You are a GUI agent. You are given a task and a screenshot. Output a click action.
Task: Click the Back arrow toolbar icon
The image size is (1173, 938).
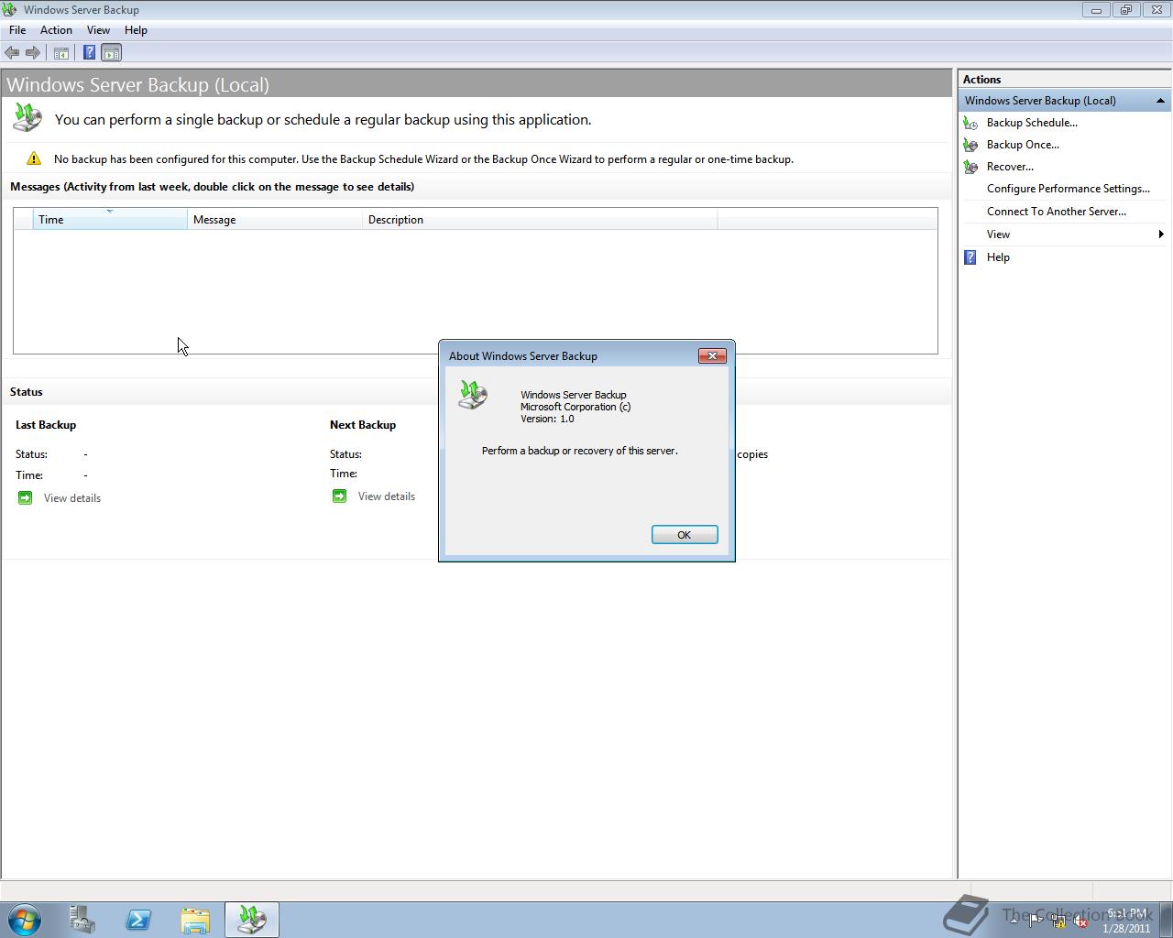tap(12, 52)
